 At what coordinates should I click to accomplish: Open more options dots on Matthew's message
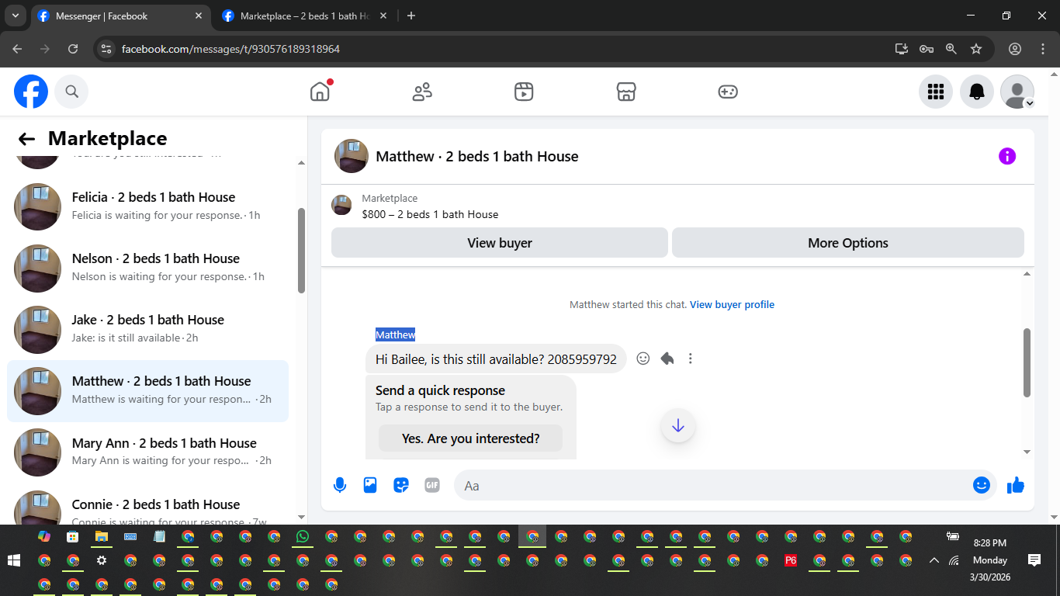(691, 359)
